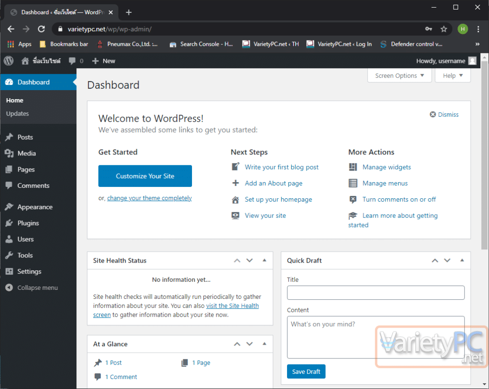The image size is (489, 389).
Task: Click Write your first blog post
Action: pyautogui.click(x=282, y=167)
